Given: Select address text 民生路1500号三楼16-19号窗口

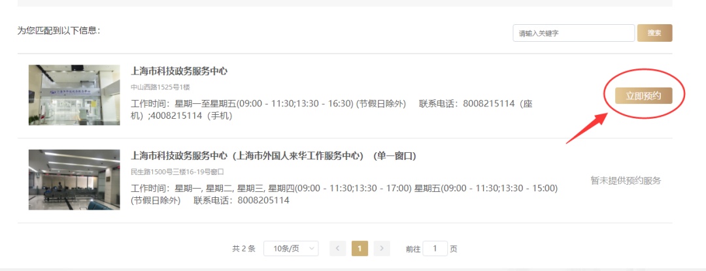Looking at the screenshot, I should (177, 172).
